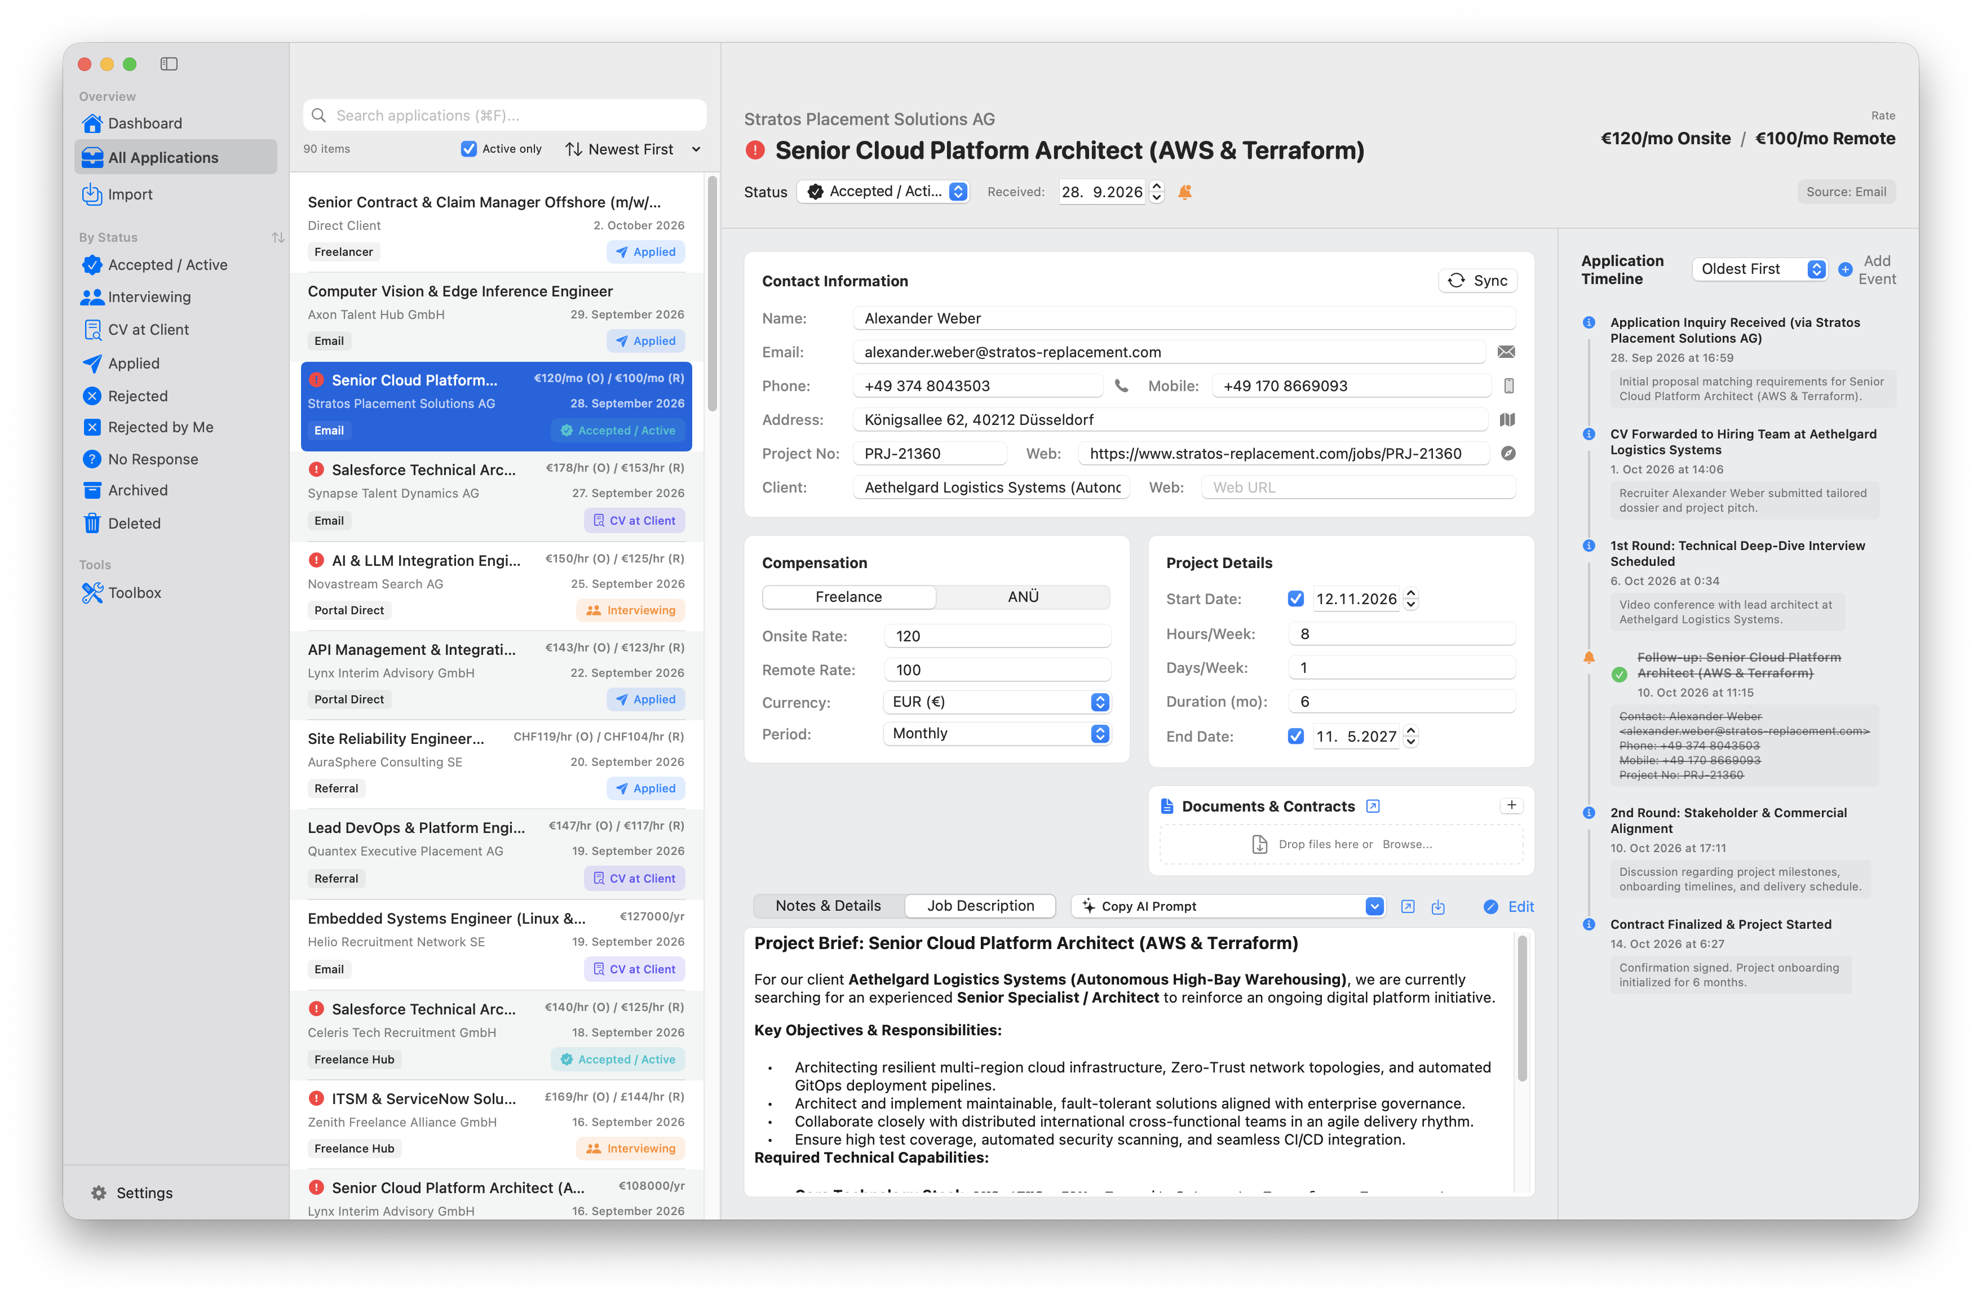Toggle the Active only checkbox
This screenshot has height=1303, width=1982.
point(469,149)
